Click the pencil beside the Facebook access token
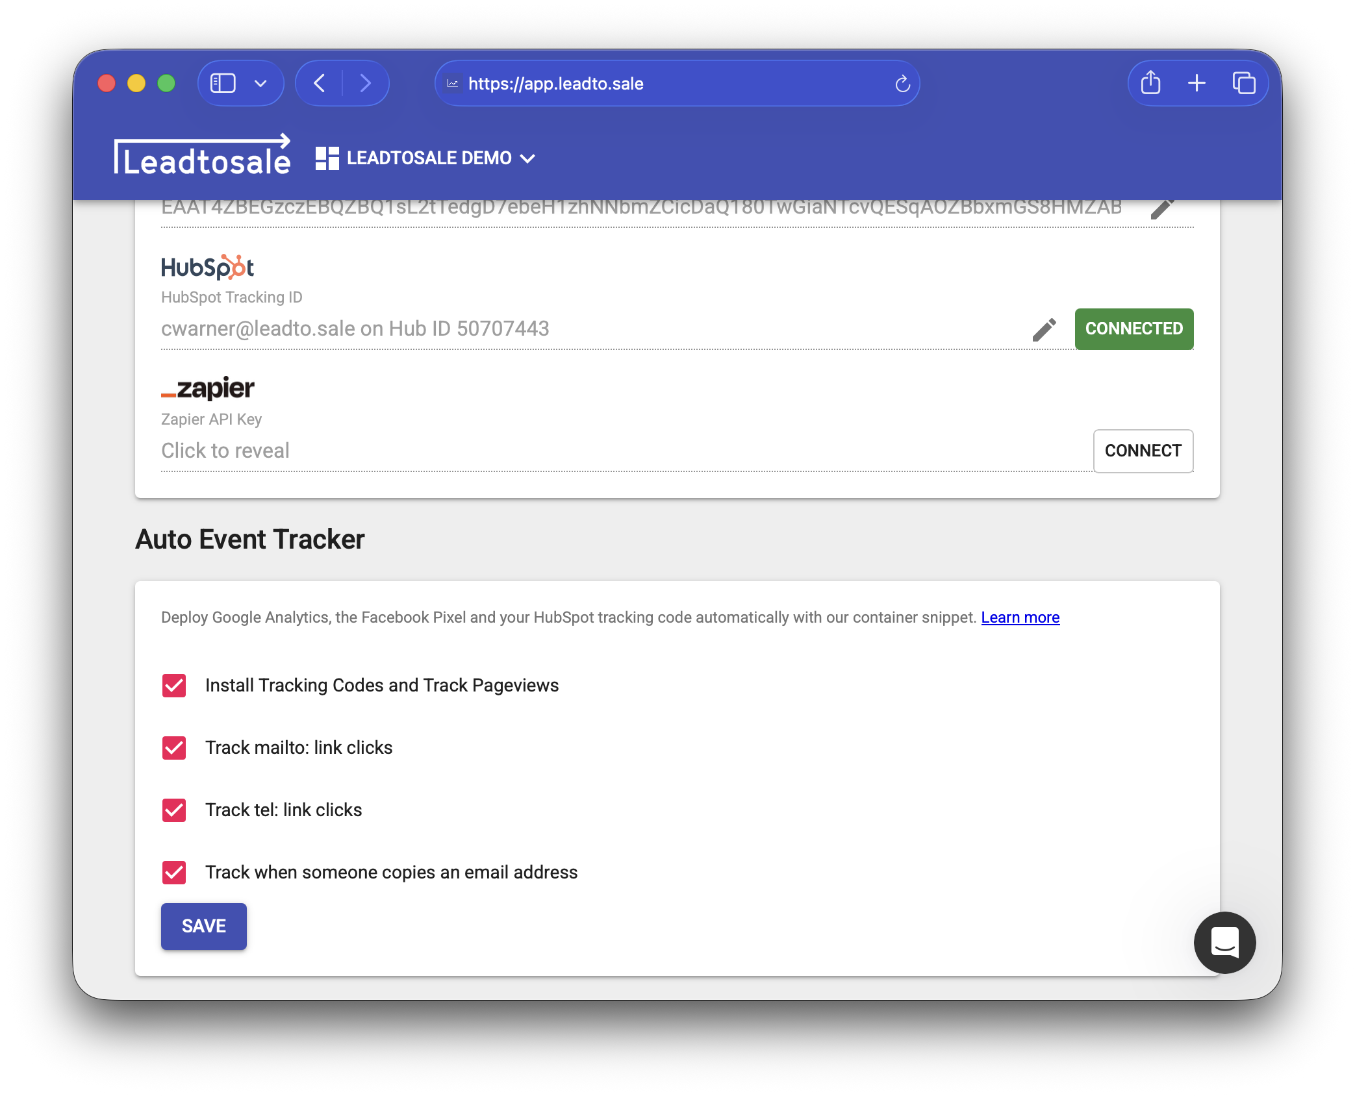The width and height of the screenshot is (1355, 1096). point(1163,208)
